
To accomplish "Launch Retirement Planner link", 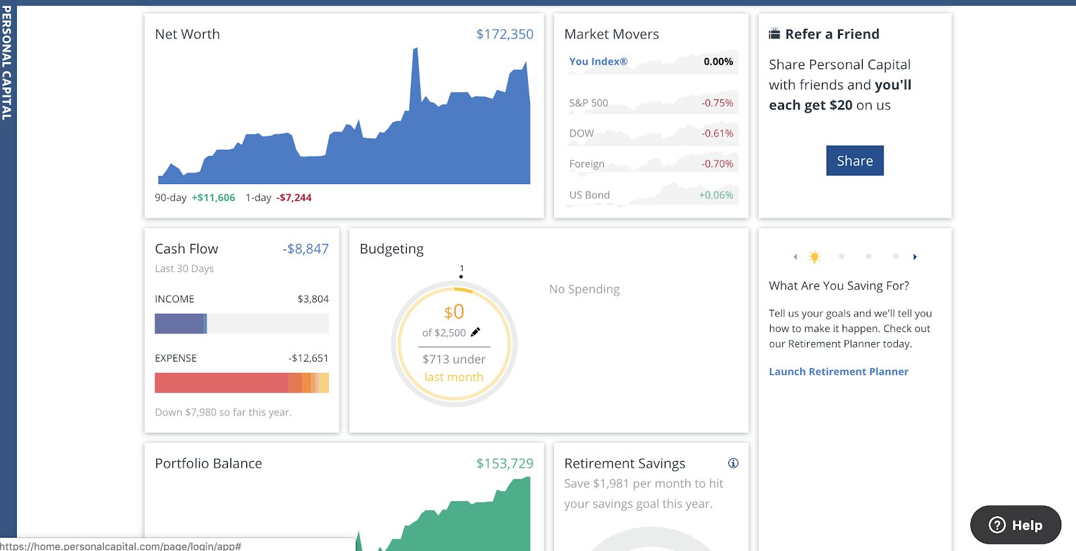I will click(x=839, y=372).
